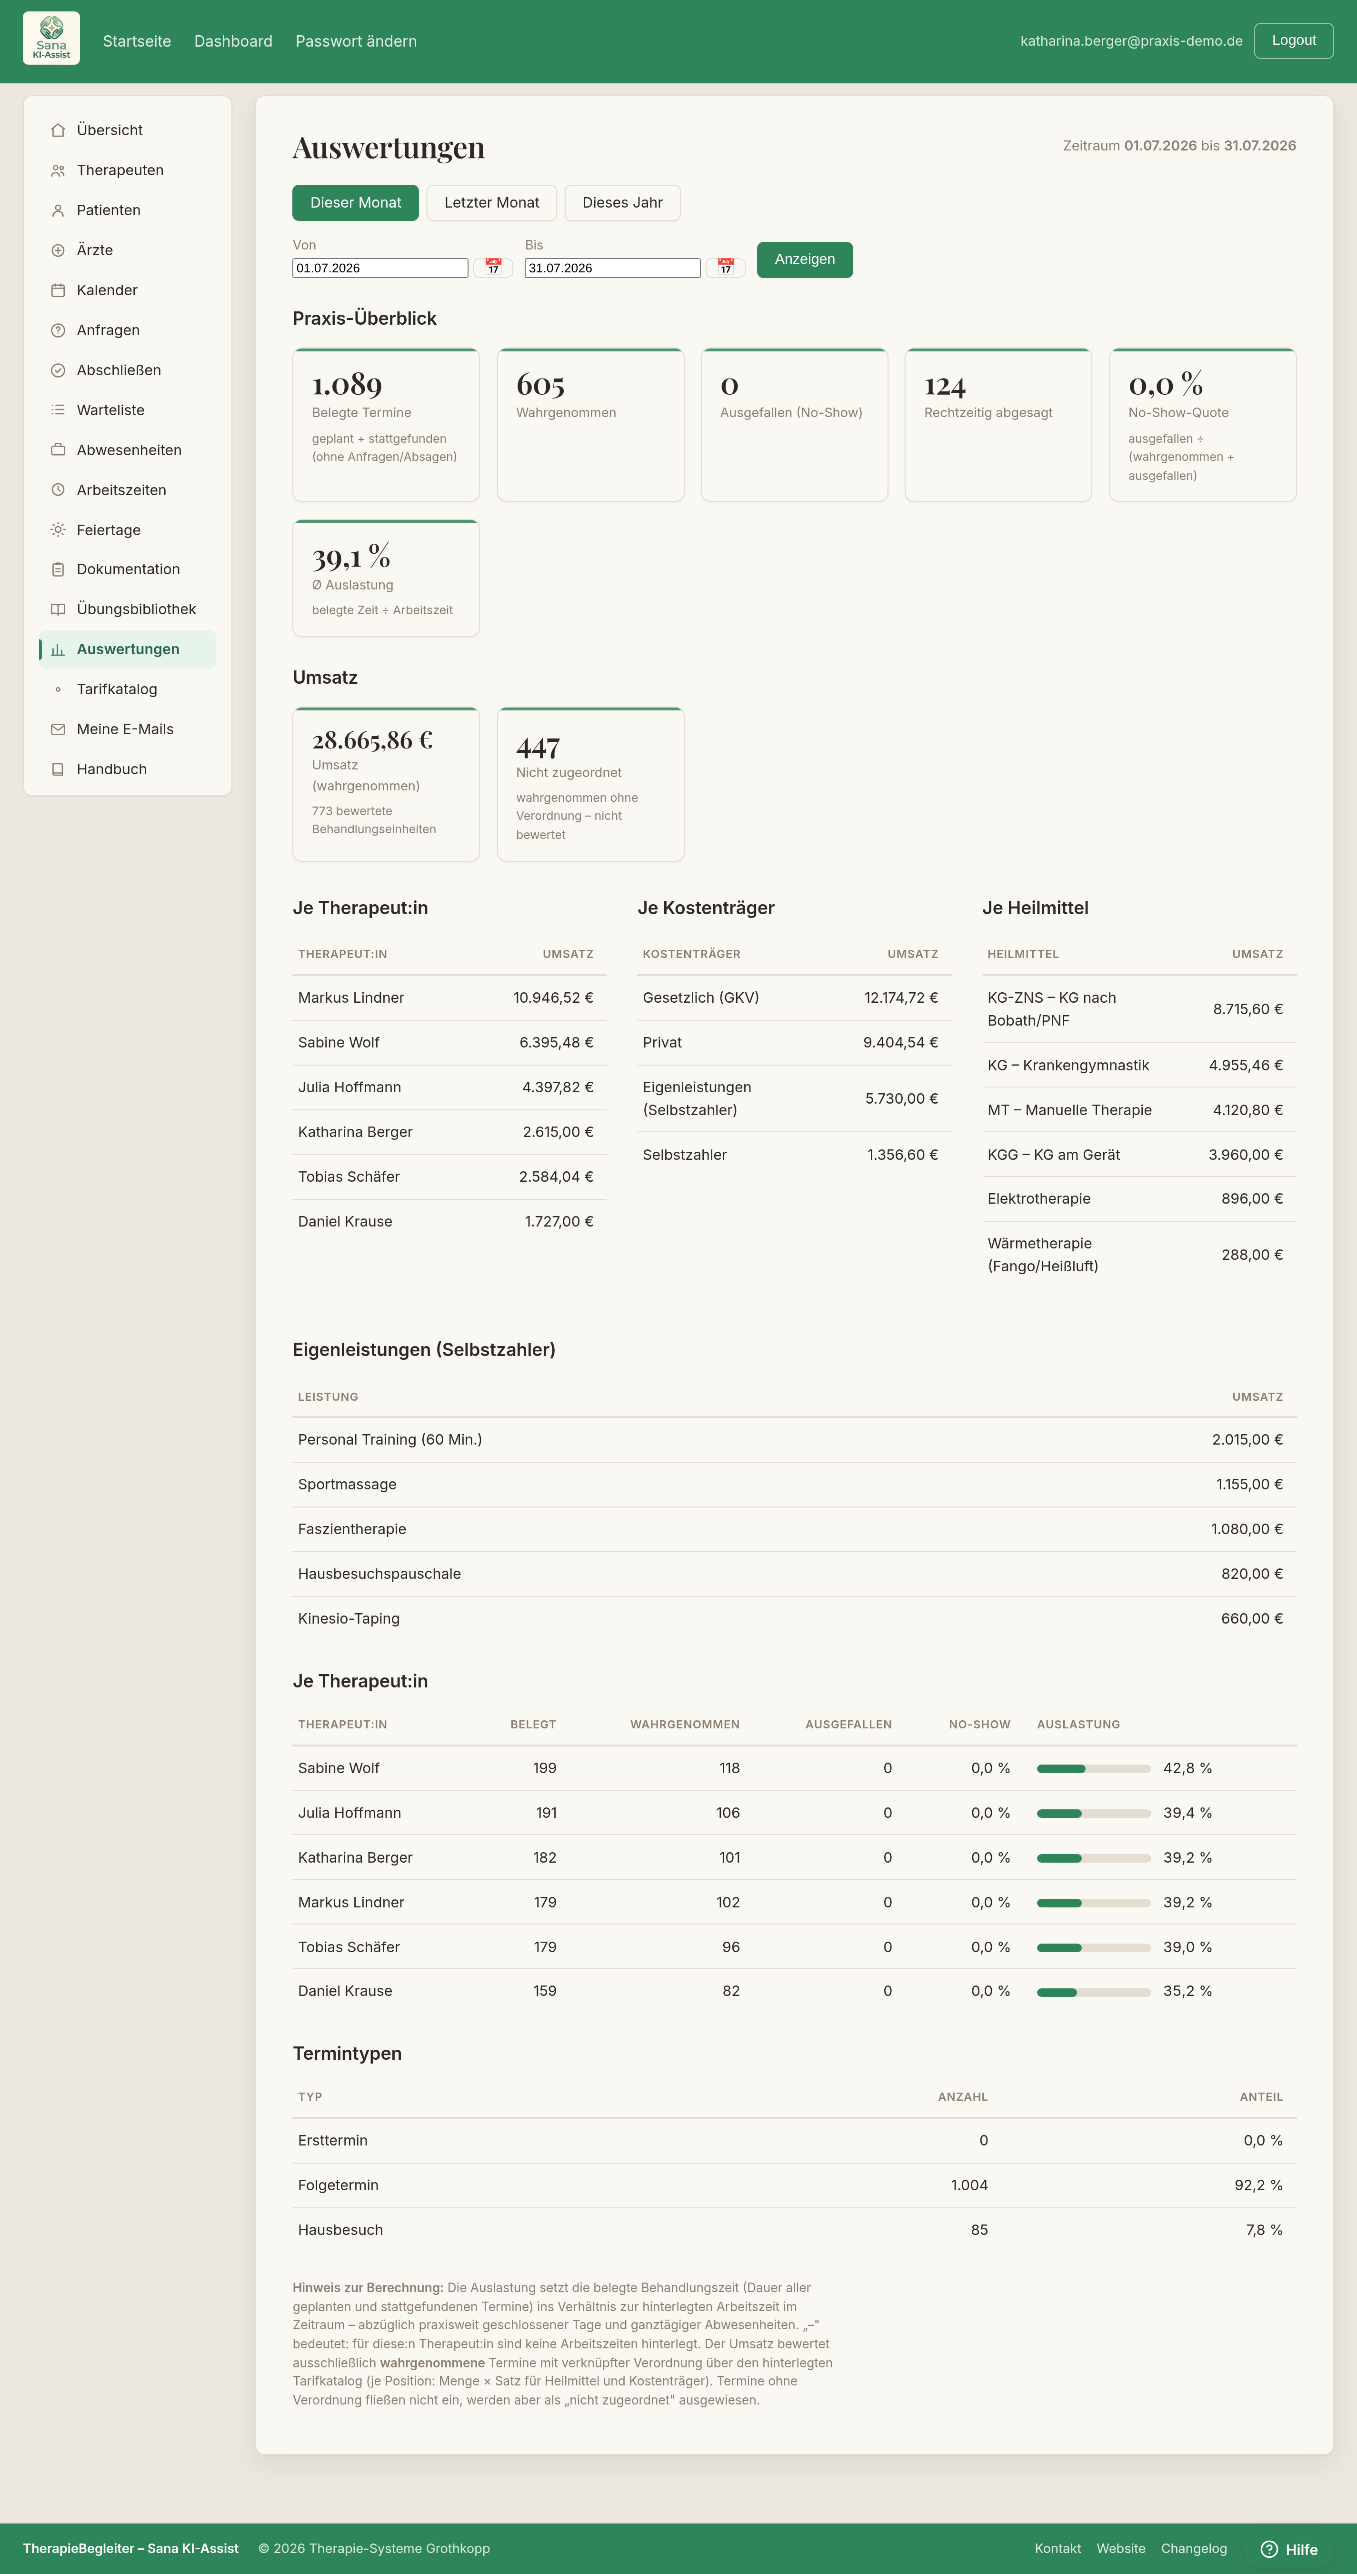Switch to Letzter Monat period
Screen dimensions: 1357x2574
tap(492, 203)
